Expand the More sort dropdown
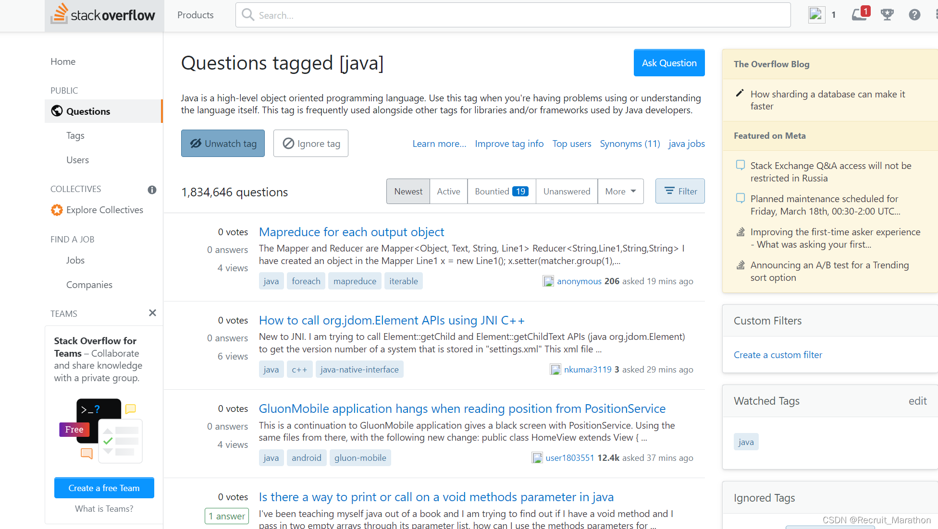This screenshot has height=529, width=938. (620, 191)
